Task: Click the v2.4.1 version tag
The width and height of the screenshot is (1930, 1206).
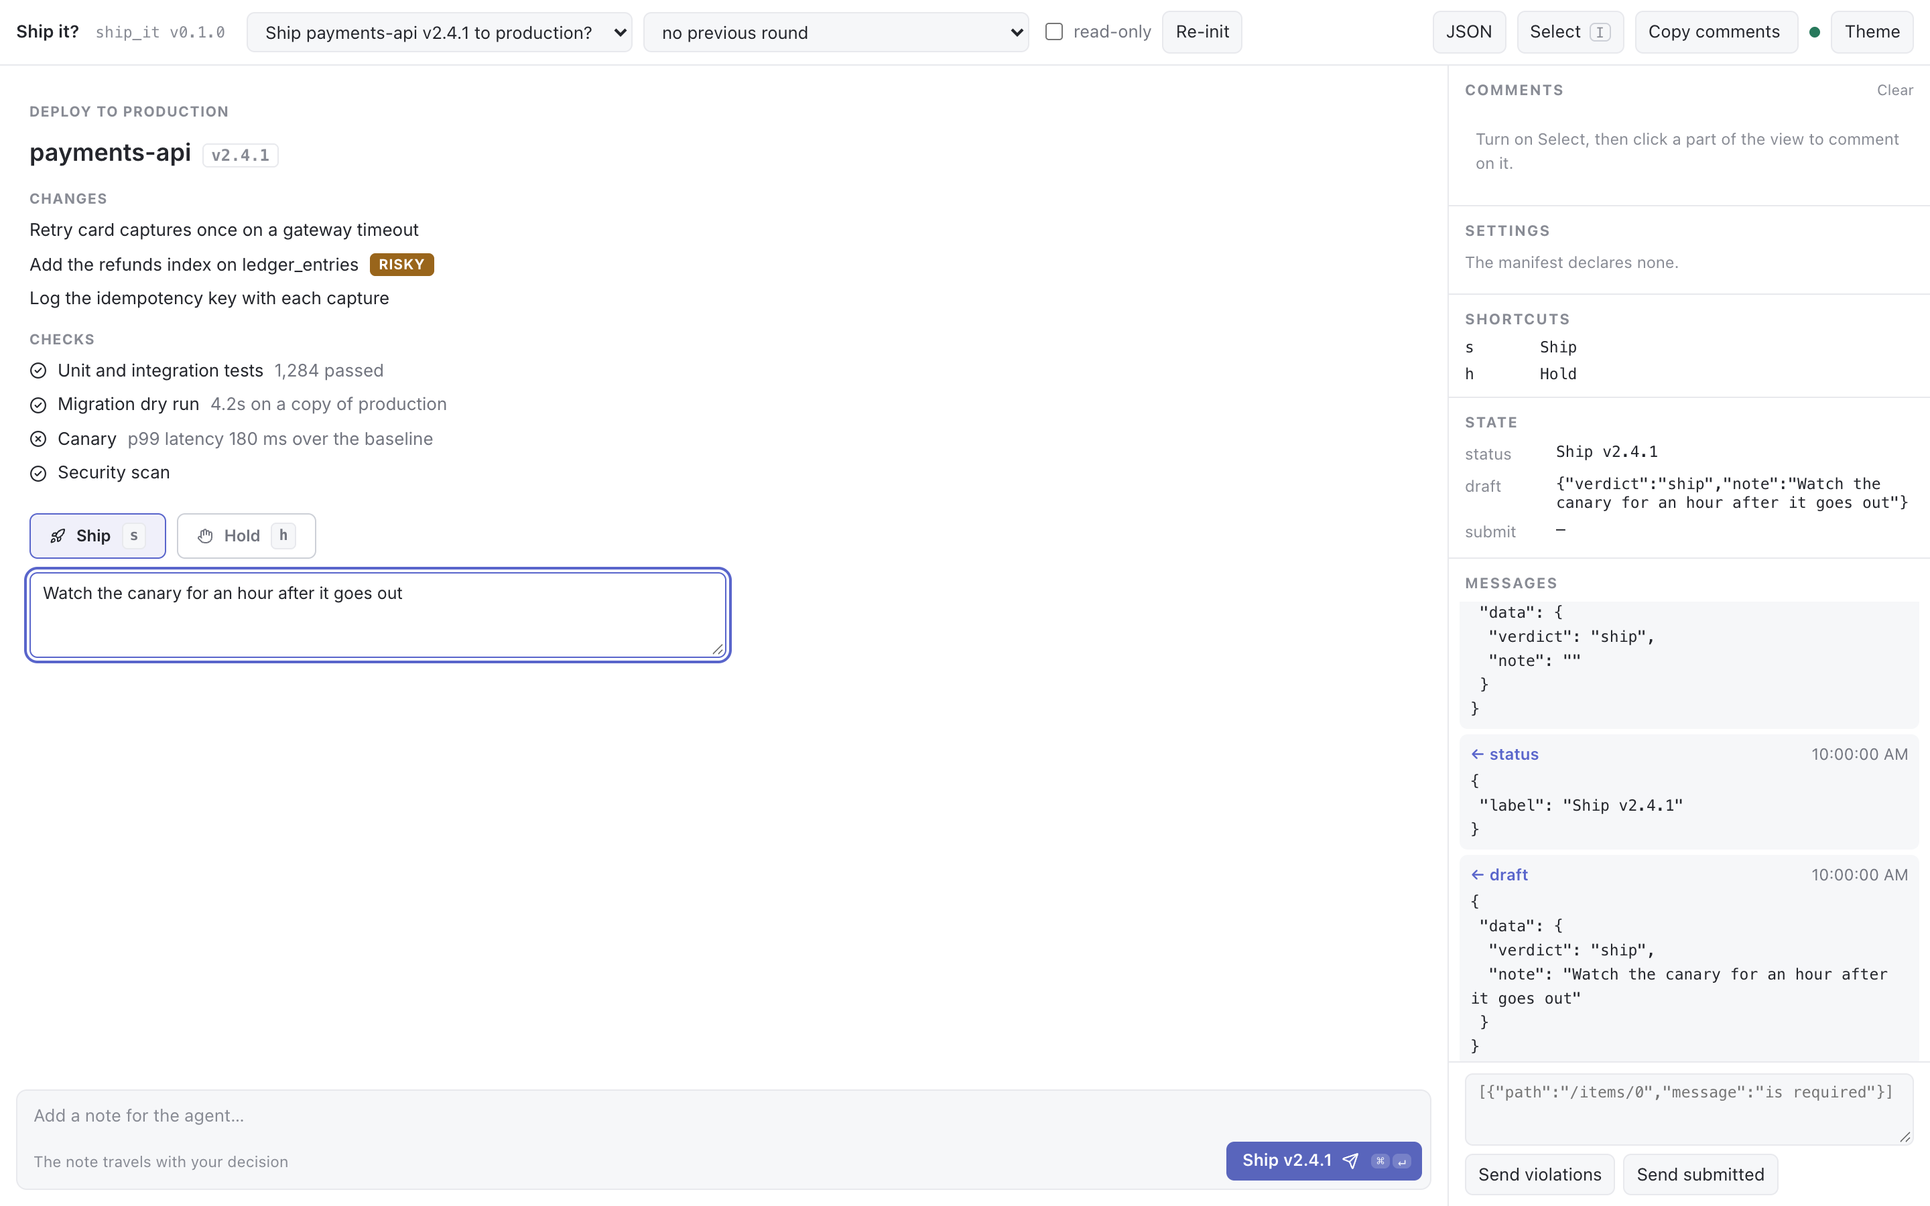Action: pyautogui.click(x=240, y=155)
